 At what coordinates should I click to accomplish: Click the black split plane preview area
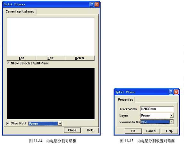click(x=51, y=94)
